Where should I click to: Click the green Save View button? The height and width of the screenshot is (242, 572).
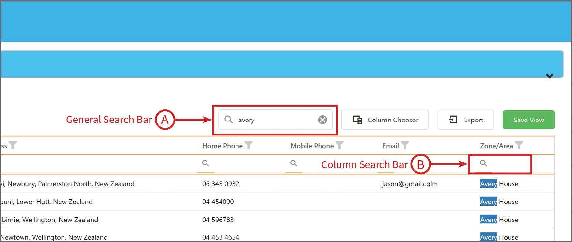(529, 120)
